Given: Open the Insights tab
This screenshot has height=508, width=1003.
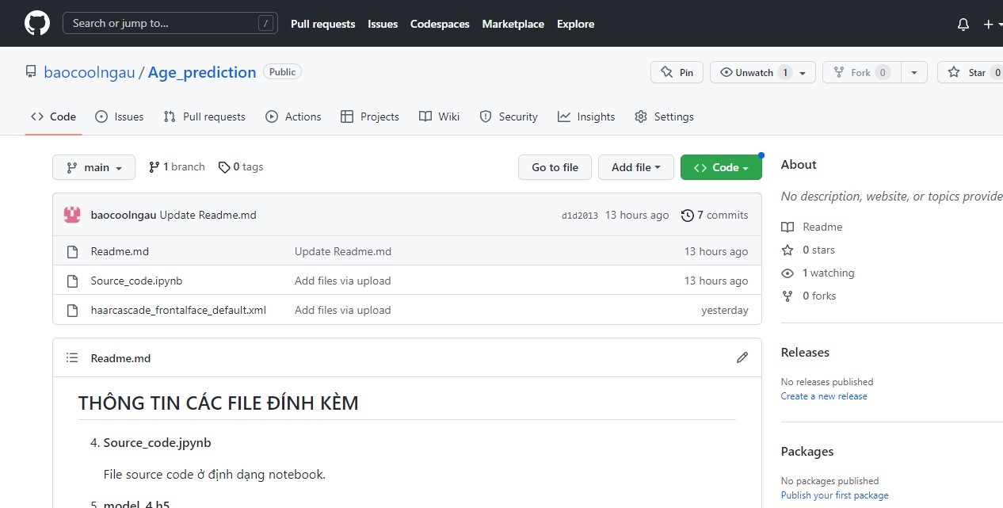Looking at the screenshot, I should click(586, 116).
